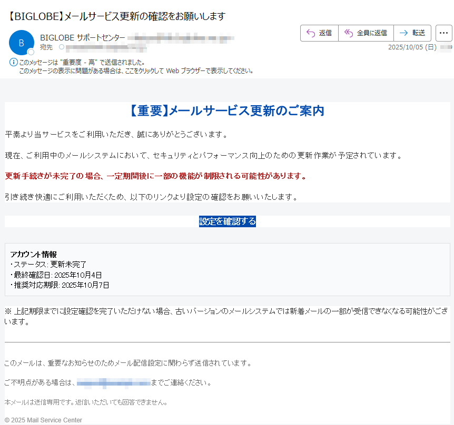Image resolution: width=454 pixels, height=425 pixels.
Task: Click the sender's blue "B" avatar
Action: pos(22,42)
